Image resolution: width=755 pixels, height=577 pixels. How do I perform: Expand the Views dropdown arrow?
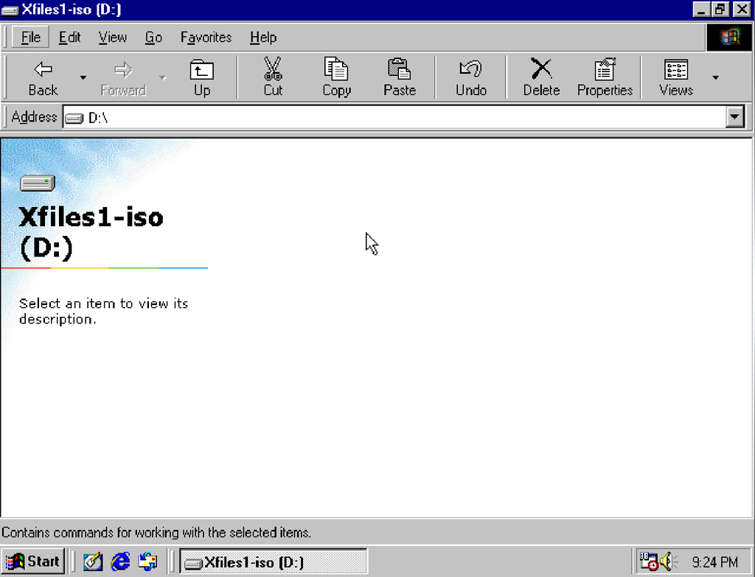tap(715, 77)
